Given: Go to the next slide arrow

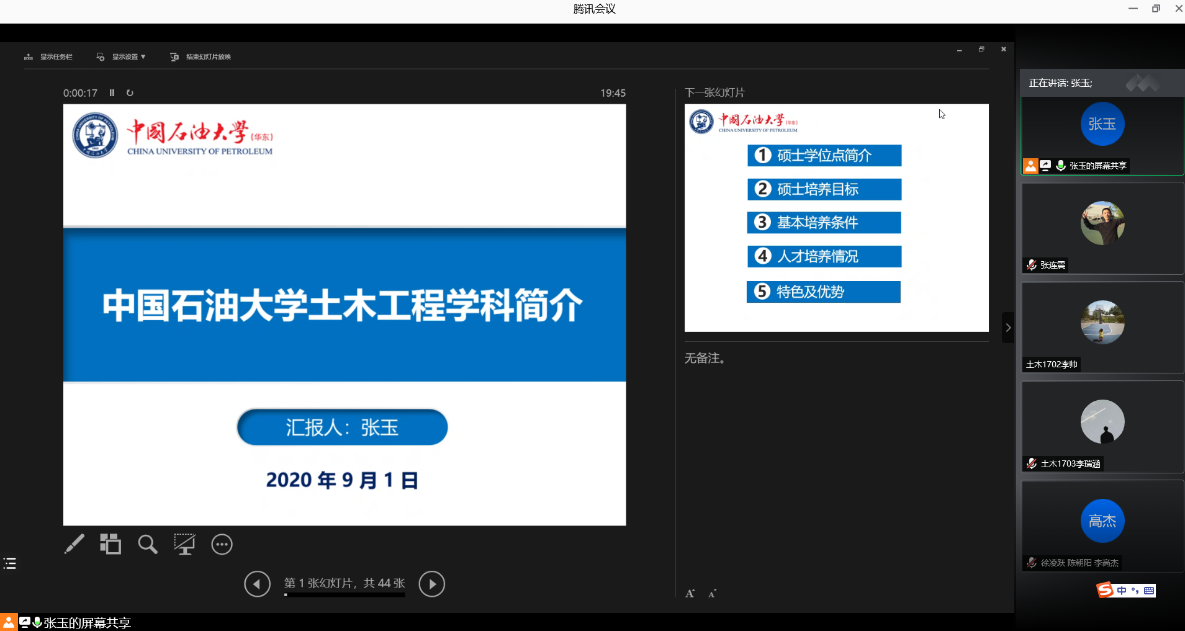Looking at the screenshot, I should click(x=431, y=584).
